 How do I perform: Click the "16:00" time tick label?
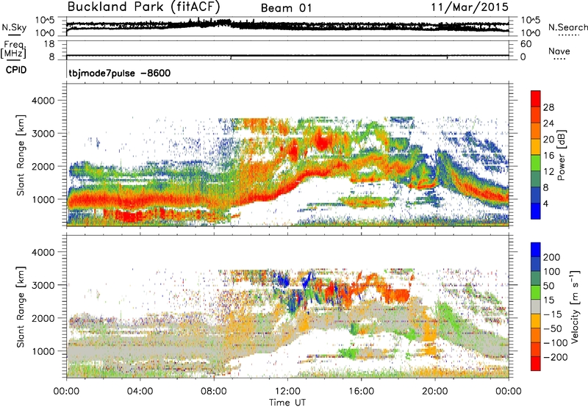(361, 392)
